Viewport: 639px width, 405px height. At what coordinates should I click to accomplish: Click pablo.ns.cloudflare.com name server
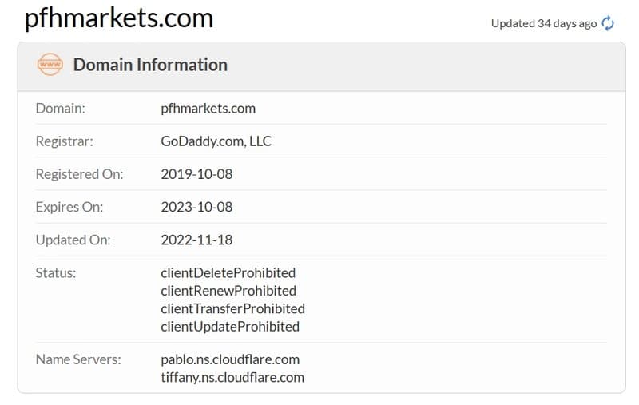coord(230,359)
